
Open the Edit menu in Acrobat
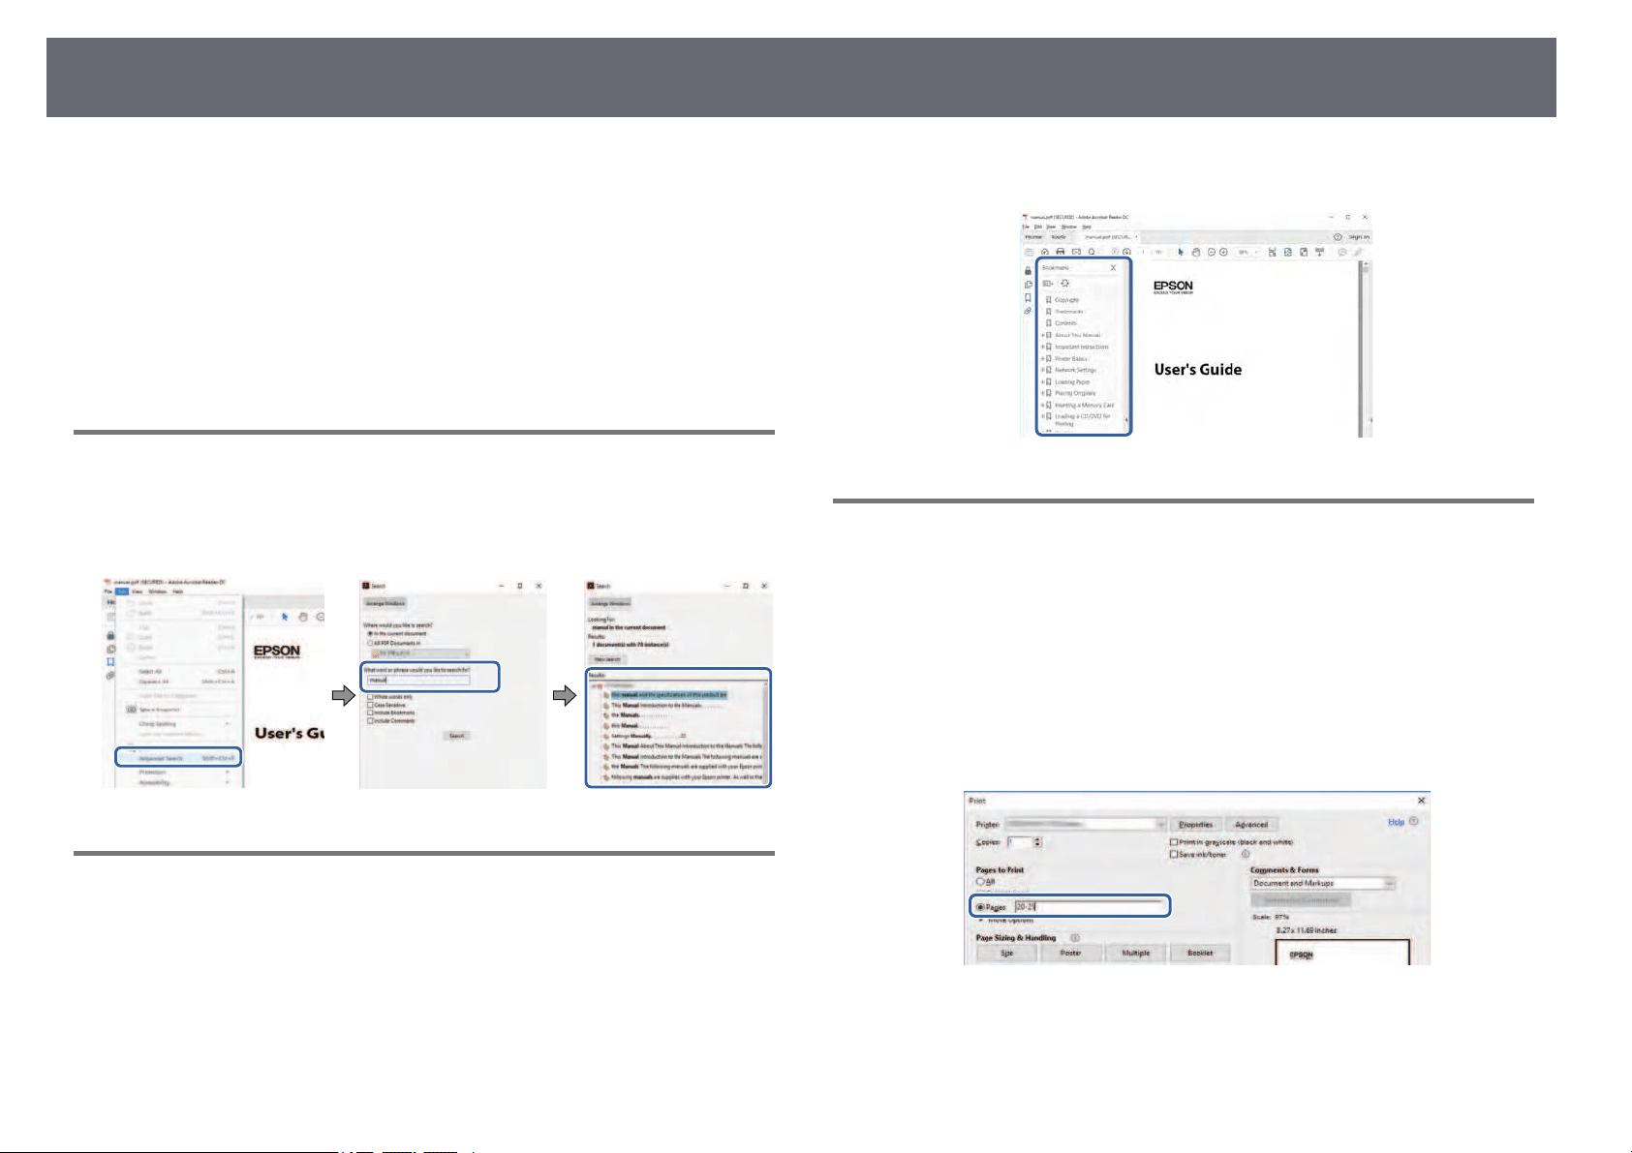pos(122,592)
